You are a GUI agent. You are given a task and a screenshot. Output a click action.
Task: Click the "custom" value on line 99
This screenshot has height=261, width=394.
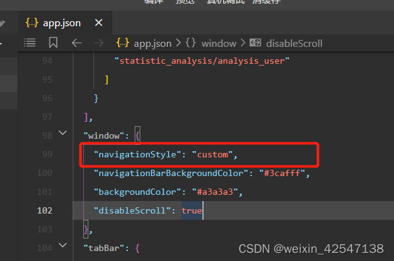[212, 155]
